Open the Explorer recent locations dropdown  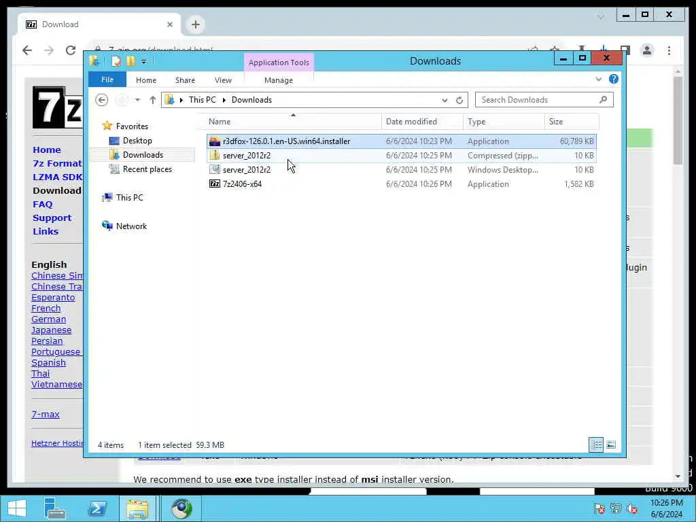coord(137,100)
